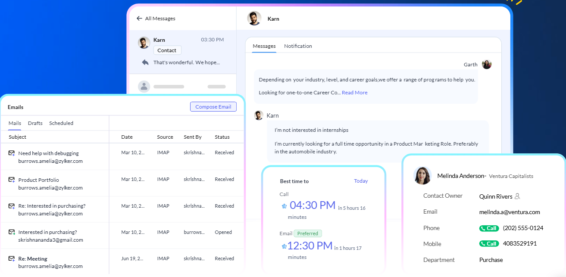The height and width of the screenshot is (277, 566).
Task: Click Melinda Anderson's profile photo
Action: point(422,175)
